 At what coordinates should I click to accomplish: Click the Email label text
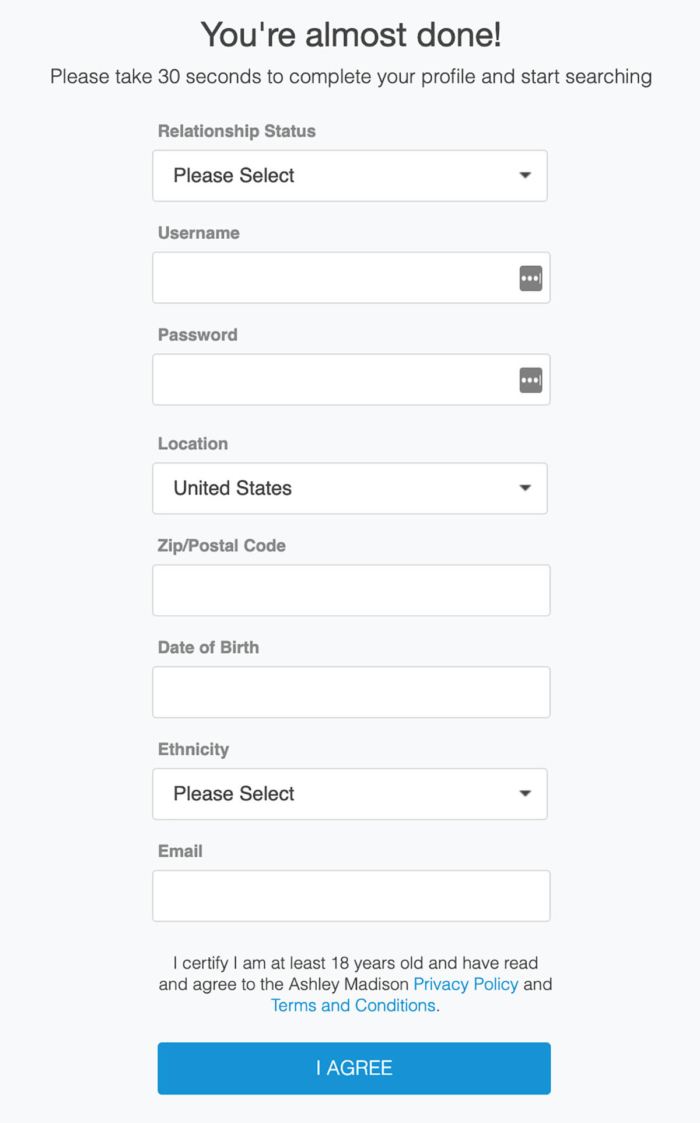coord(180,851)
